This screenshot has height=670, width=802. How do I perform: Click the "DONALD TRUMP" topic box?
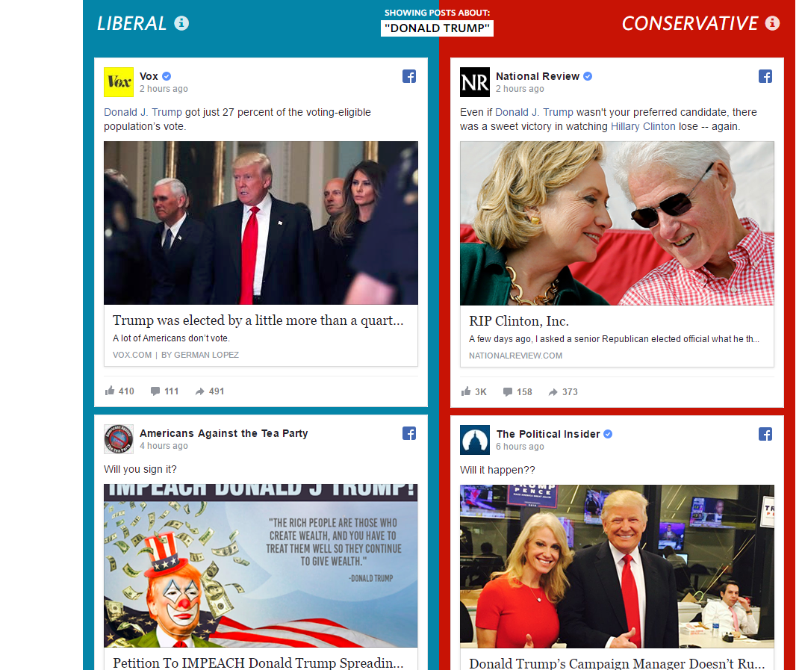point(438,28)
